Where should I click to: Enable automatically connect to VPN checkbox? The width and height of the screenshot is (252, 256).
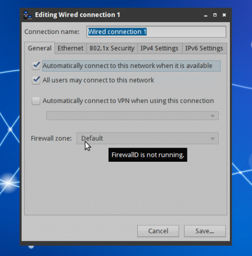pyautogui.click(x=36, y=101)
